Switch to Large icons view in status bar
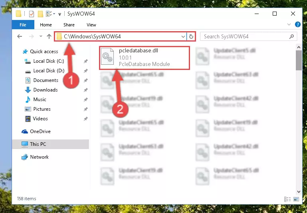The width and height of the screenshot is (307, 213). click(296, 199)
